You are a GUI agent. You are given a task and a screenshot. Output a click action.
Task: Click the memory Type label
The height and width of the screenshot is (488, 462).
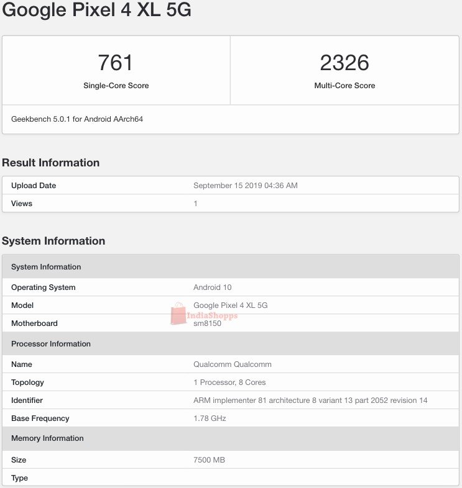click(19, 478)
